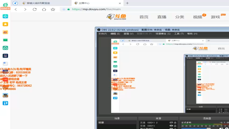Mute desktop audio via the speaker icon
This screenshot has height=129, width=229.
coord(221,128)
